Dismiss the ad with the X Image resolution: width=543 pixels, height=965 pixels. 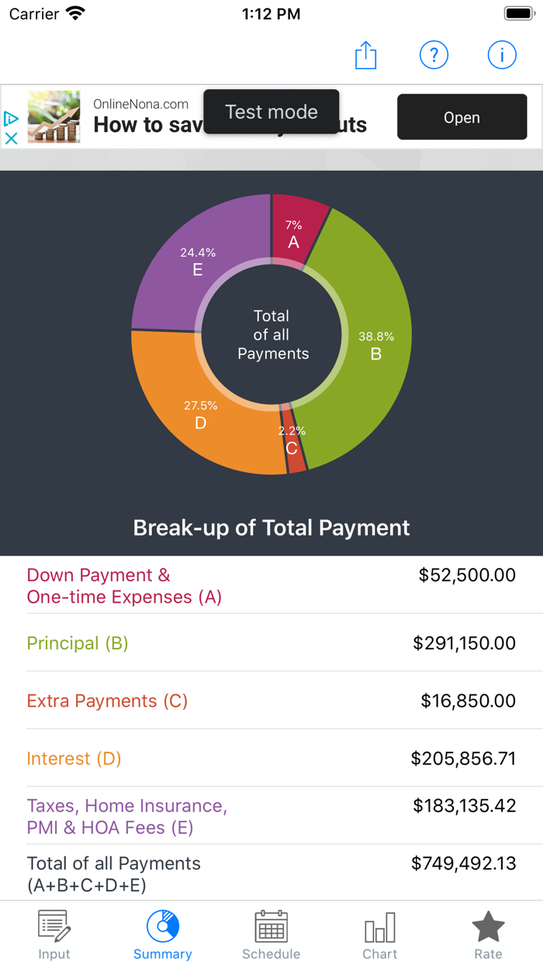click(x=11, y=139)
